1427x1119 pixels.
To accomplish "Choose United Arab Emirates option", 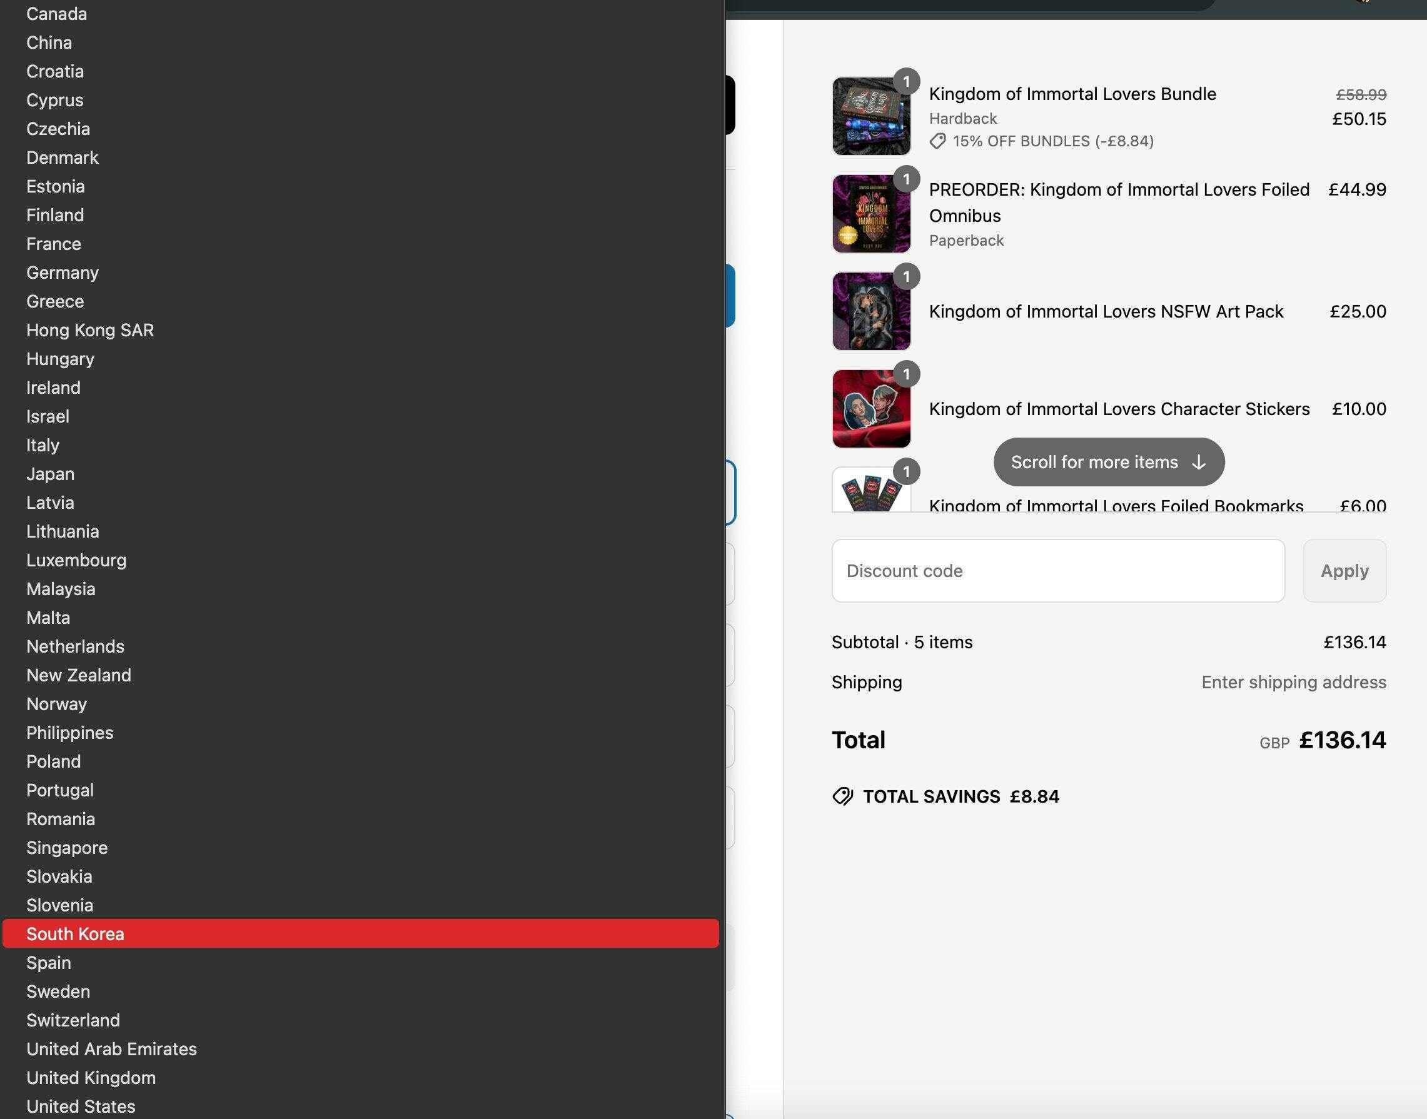I will coord(361,1049).
